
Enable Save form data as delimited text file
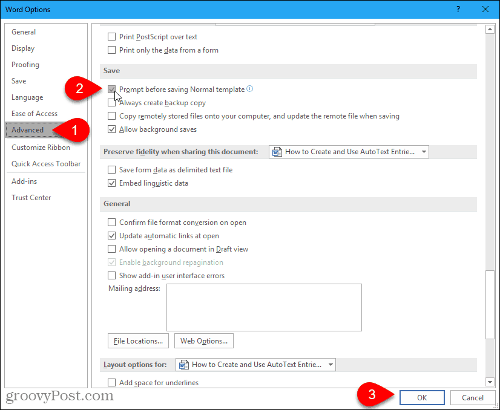click(111, 170)
